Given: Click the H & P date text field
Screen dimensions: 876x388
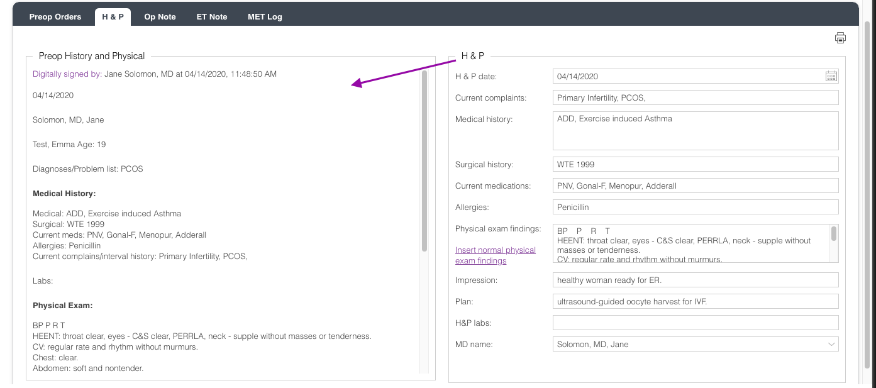Looking at the screenshot, I should click(x=685, y=76).
